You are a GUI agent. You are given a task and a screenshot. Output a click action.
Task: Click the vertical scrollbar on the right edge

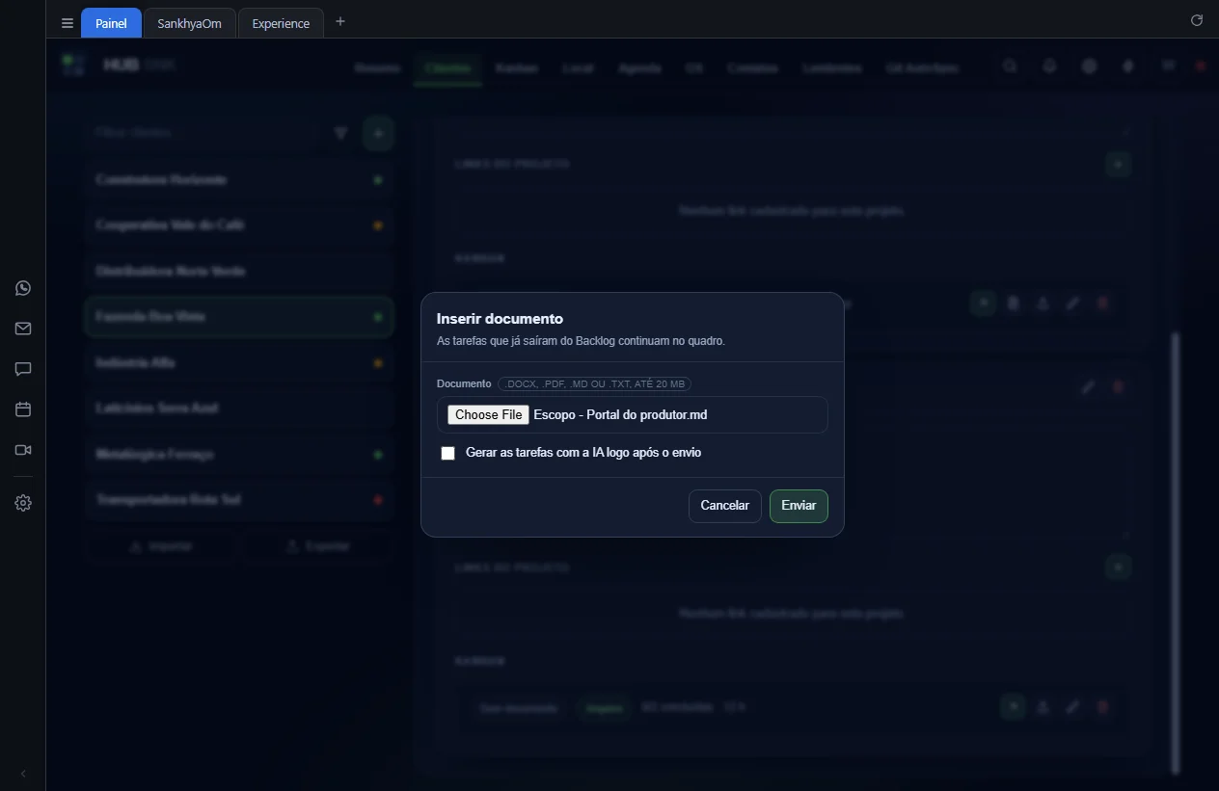click(1175, 551)
